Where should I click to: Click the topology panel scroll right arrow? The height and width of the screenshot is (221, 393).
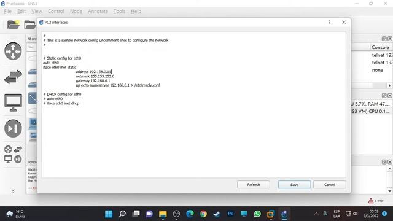pyautogui.click(x=389, y=86)
